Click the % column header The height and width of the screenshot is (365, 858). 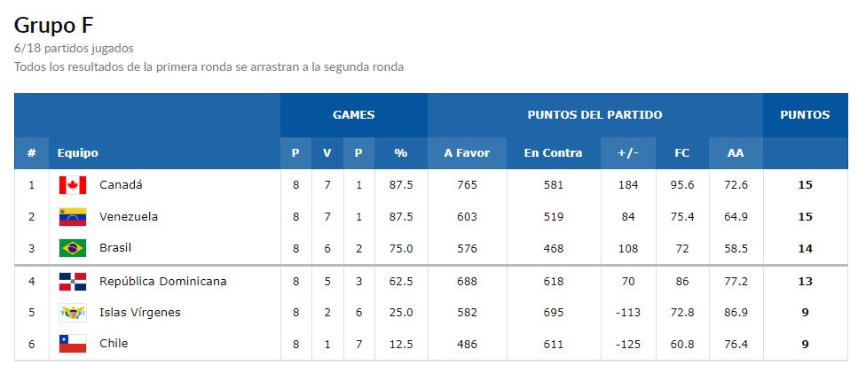tap(401, 153)
